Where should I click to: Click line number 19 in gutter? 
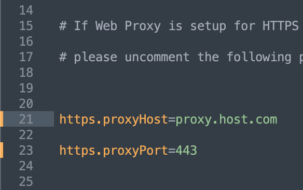click(26, 88)
